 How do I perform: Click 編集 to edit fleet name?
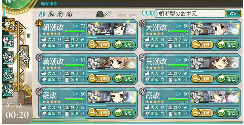pos(233,14)
